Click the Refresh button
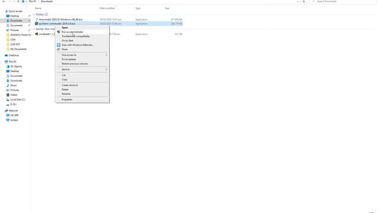Viewport: 379px width, 213px height. [304, 1]
